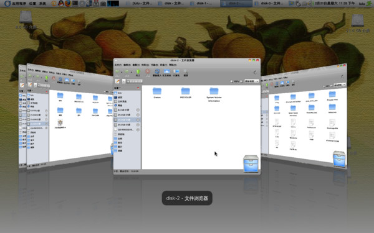Open the Computer toolbar icon
374x233 pixels.
176,71
